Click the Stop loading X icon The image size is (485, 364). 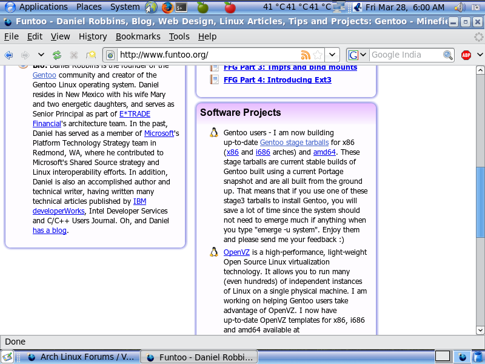coord(73,55)
